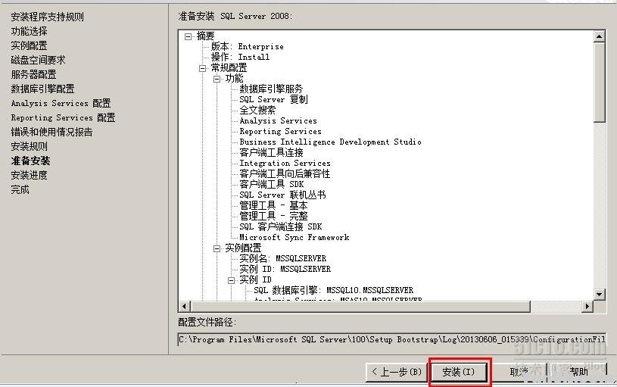Select 磁盘空间要求 step in sidebar
This screenshot has height=387, width=617.
(38, 60)
